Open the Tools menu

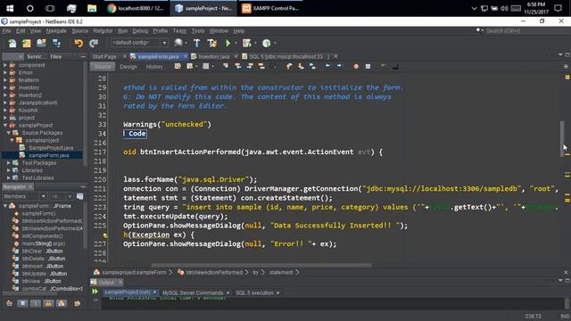[x=198, y=31]
